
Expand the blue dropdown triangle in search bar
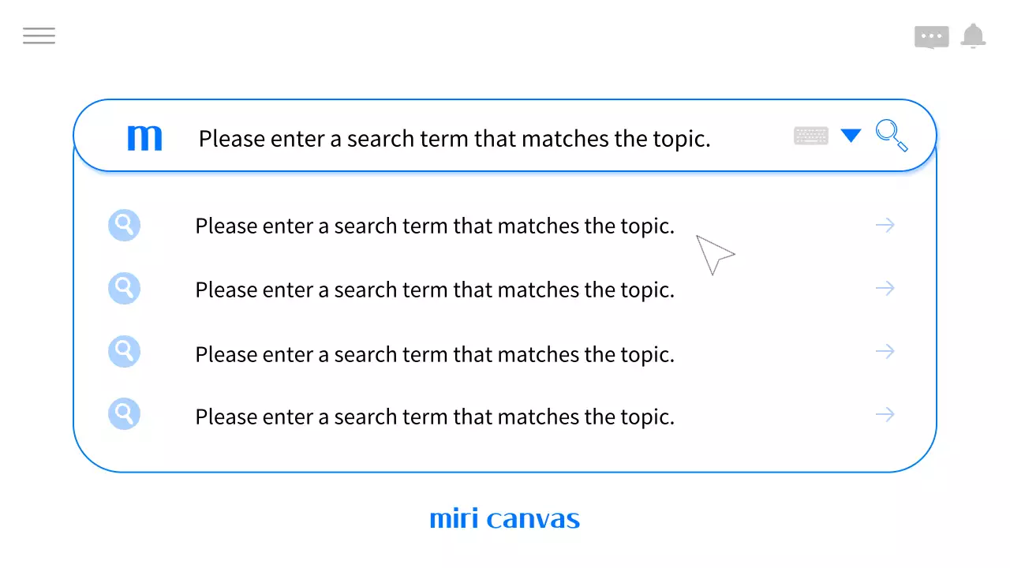(x=851, y=136)
